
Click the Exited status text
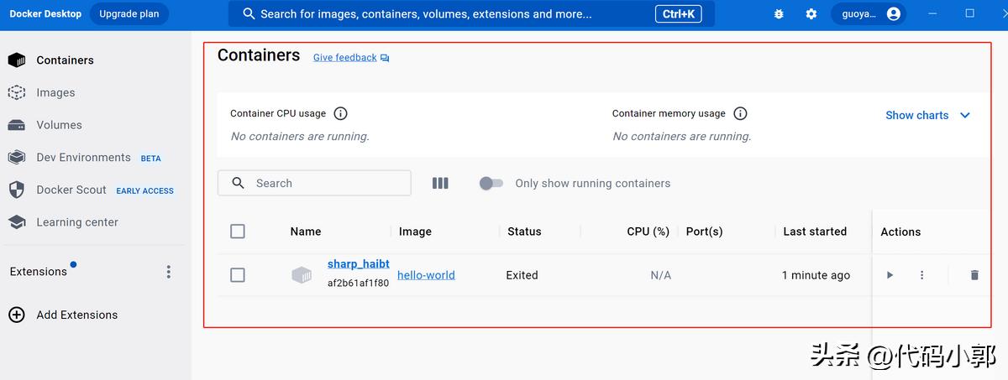click(x=522, y=275)
